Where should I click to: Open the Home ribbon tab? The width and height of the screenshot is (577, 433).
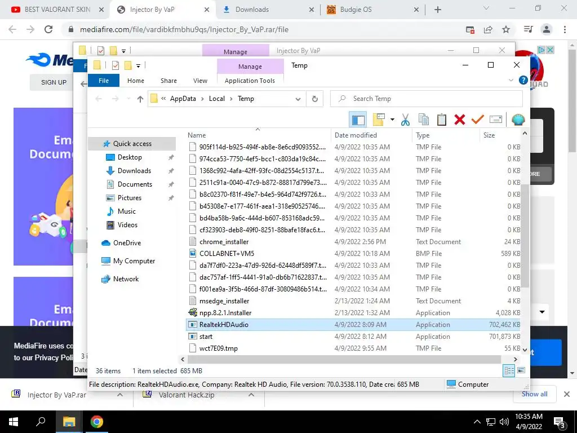click(x=136, y=81)
